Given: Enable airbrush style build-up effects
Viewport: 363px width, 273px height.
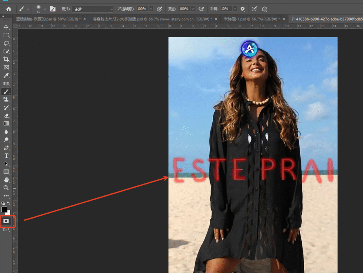Looking at the screenshot, I should 201,8.
